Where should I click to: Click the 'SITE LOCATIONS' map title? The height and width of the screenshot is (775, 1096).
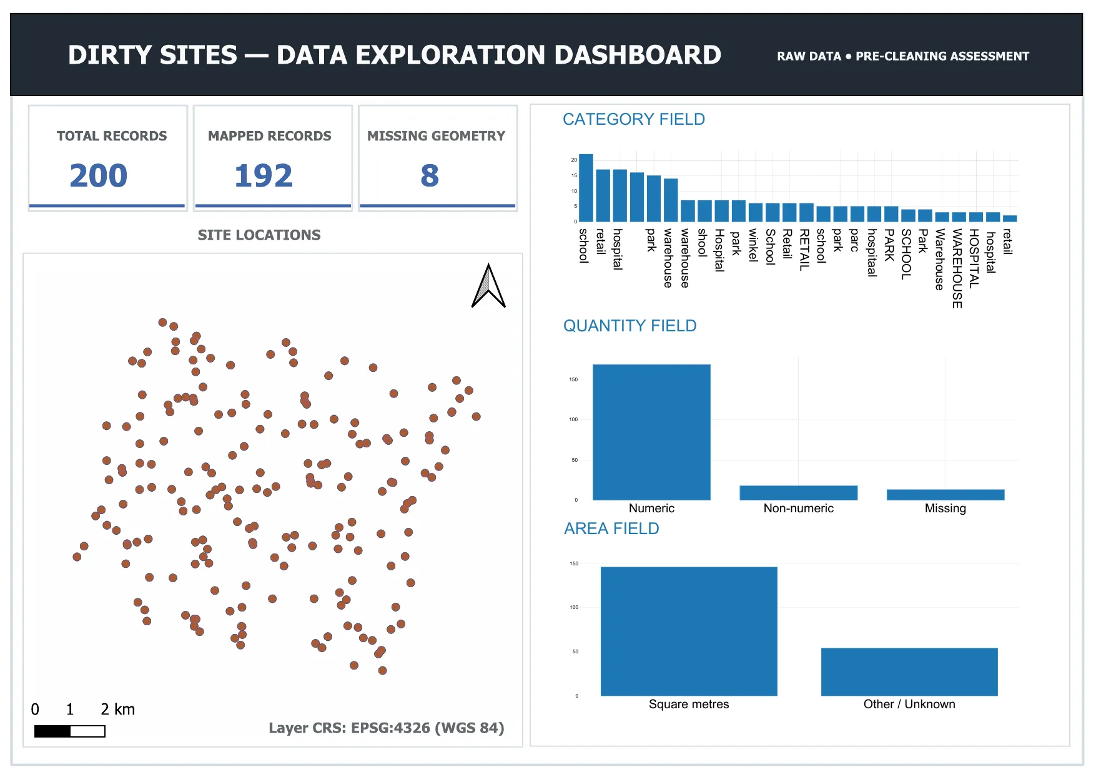pyautogui.click(x=259, y=235)
